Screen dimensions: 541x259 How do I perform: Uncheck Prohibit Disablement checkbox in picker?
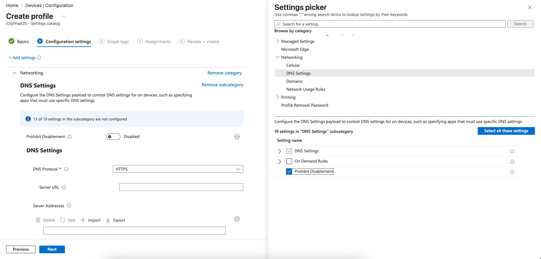click(x=289, y=171)
